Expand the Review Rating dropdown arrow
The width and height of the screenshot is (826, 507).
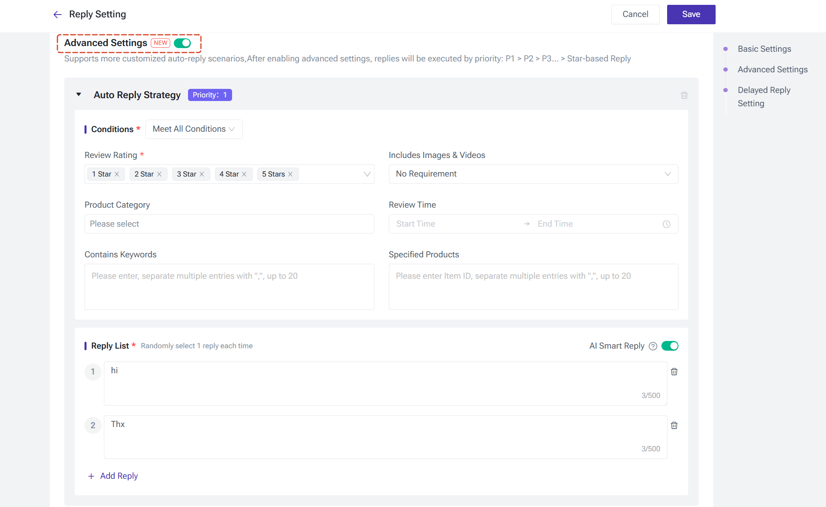pyautogui.click(x=367, y=174)
